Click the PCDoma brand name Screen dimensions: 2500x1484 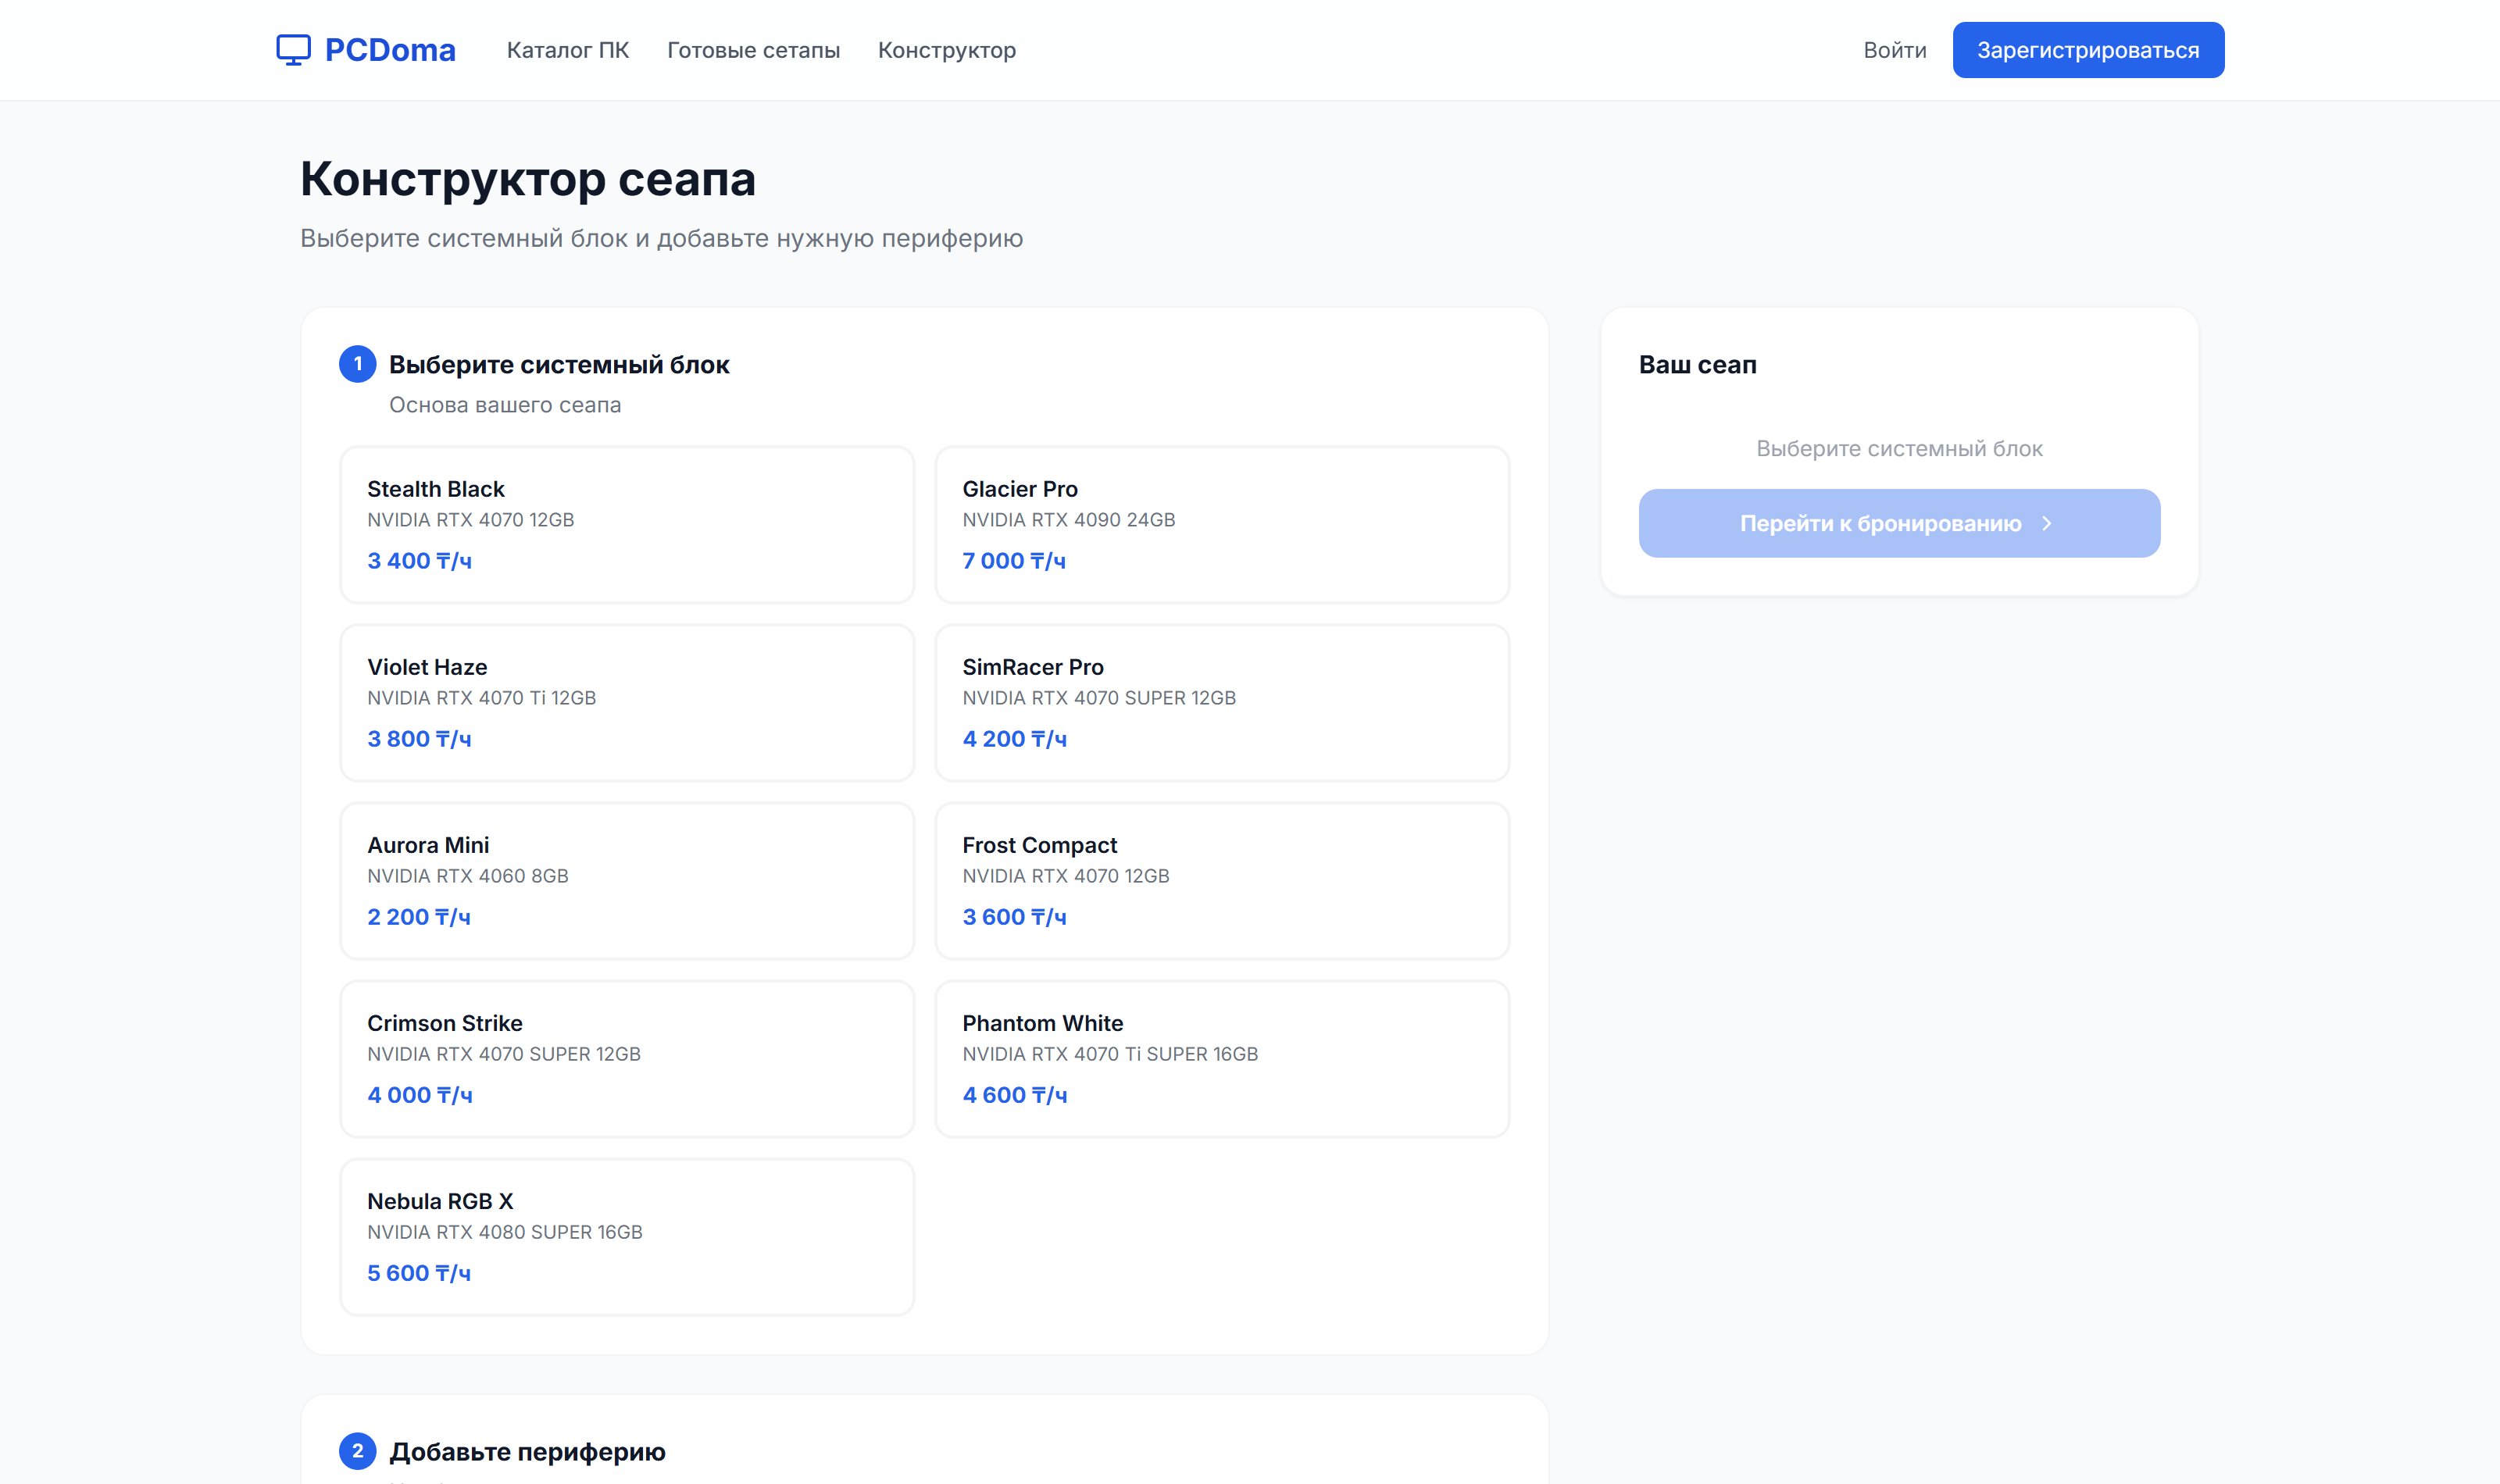[x=390, y=50]
